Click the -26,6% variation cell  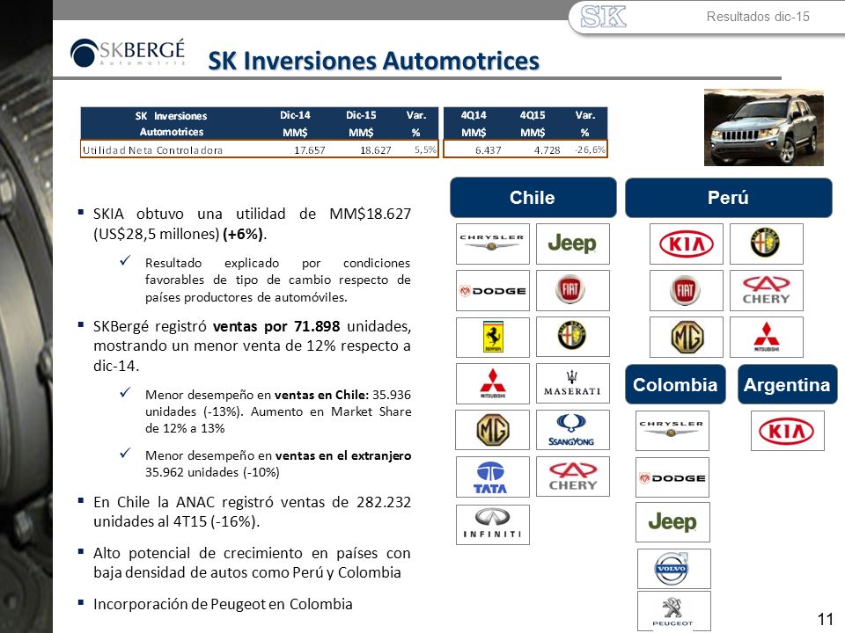590,149
